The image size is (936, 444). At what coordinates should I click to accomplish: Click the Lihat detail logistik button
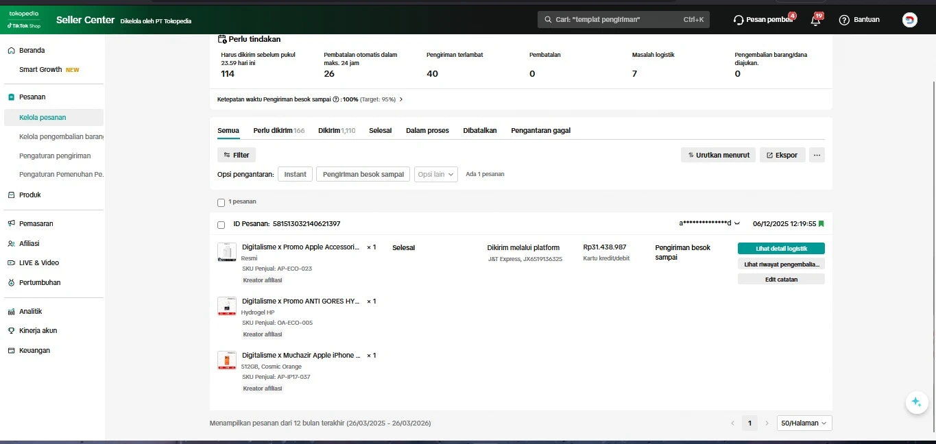point(781,249)
